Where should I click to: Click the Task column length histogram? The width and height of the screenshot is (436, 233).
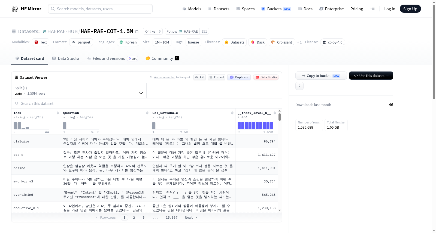coord(31,125)
